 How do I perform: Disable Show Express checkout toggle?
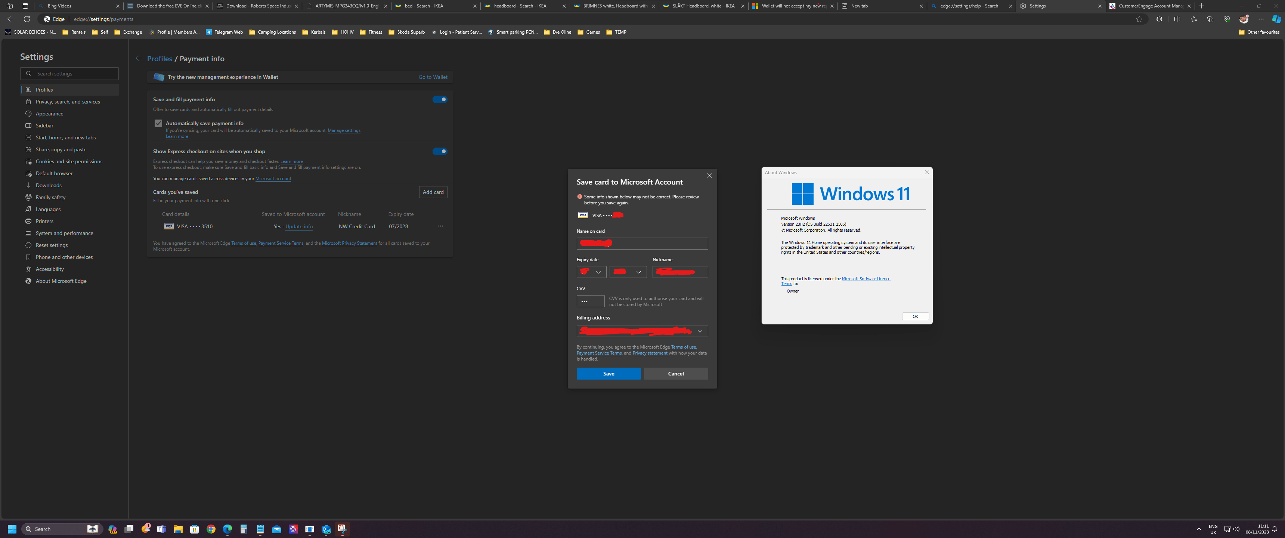(x=439, y=151)
